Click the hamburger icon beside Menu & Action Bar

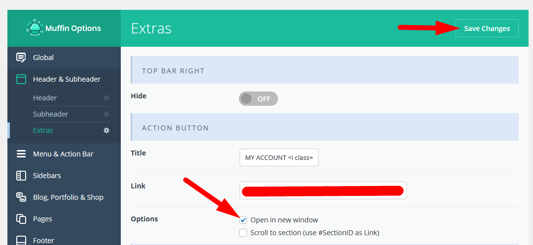[x=21, y=153]
